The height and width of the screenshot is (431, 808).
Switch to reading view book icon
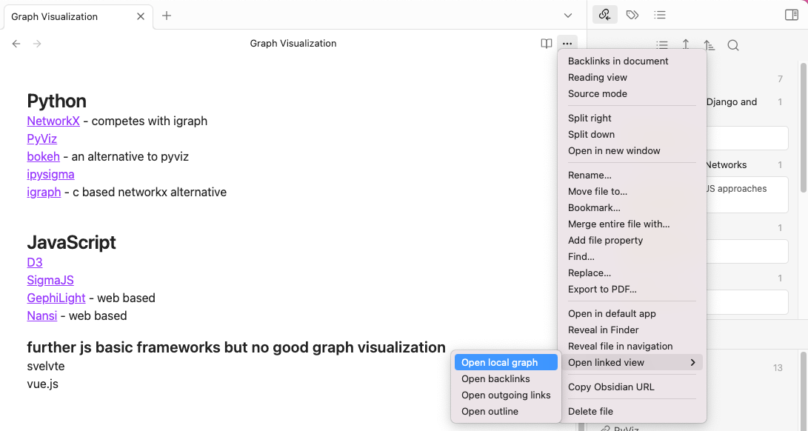tap(547, 44)
